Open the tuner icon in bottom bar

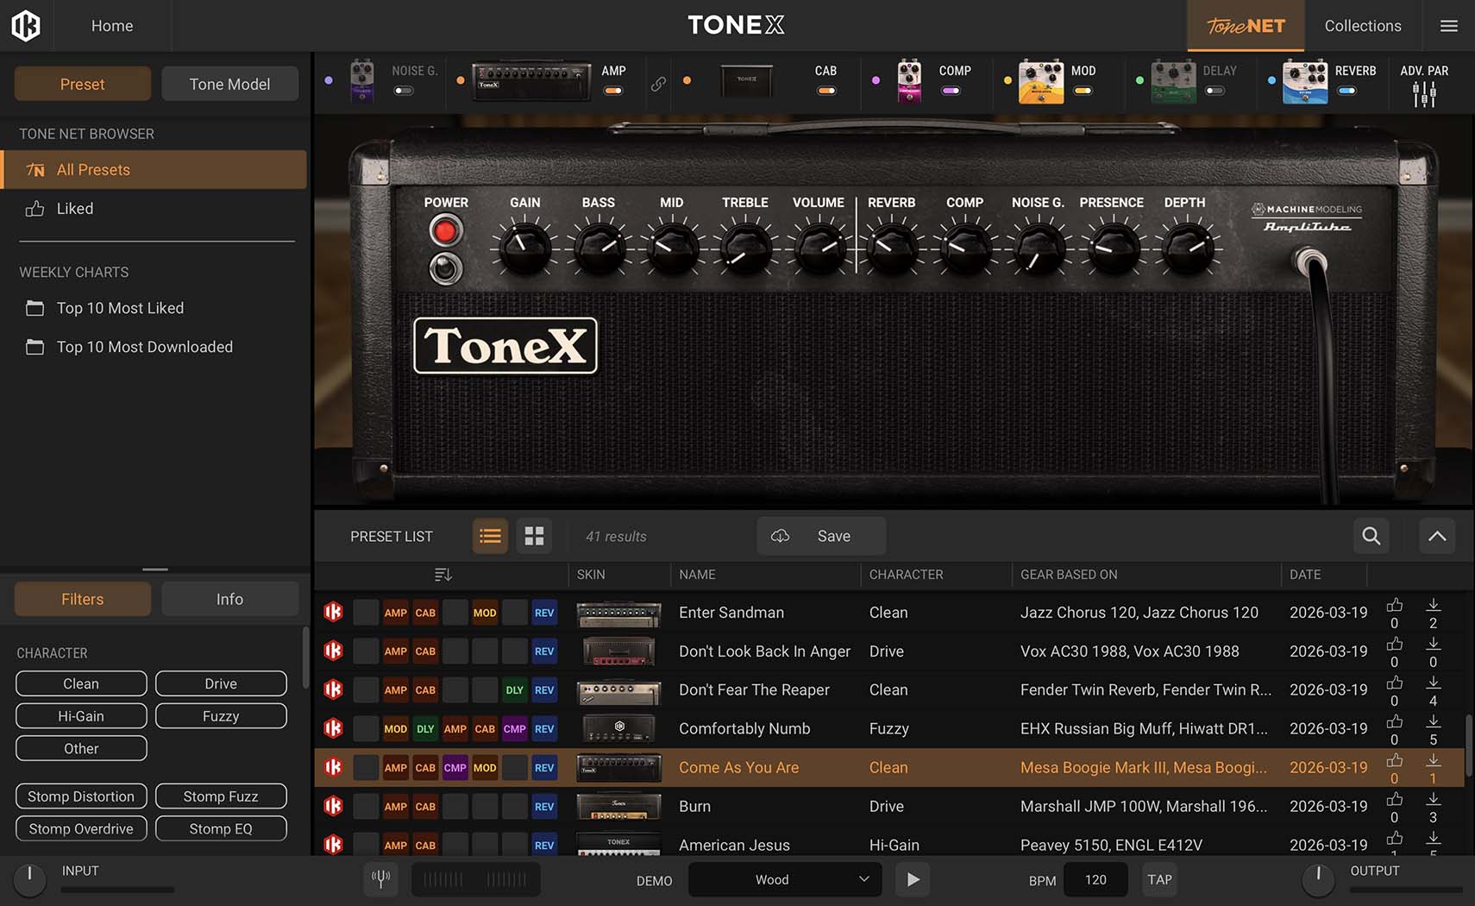coord(380,879)
